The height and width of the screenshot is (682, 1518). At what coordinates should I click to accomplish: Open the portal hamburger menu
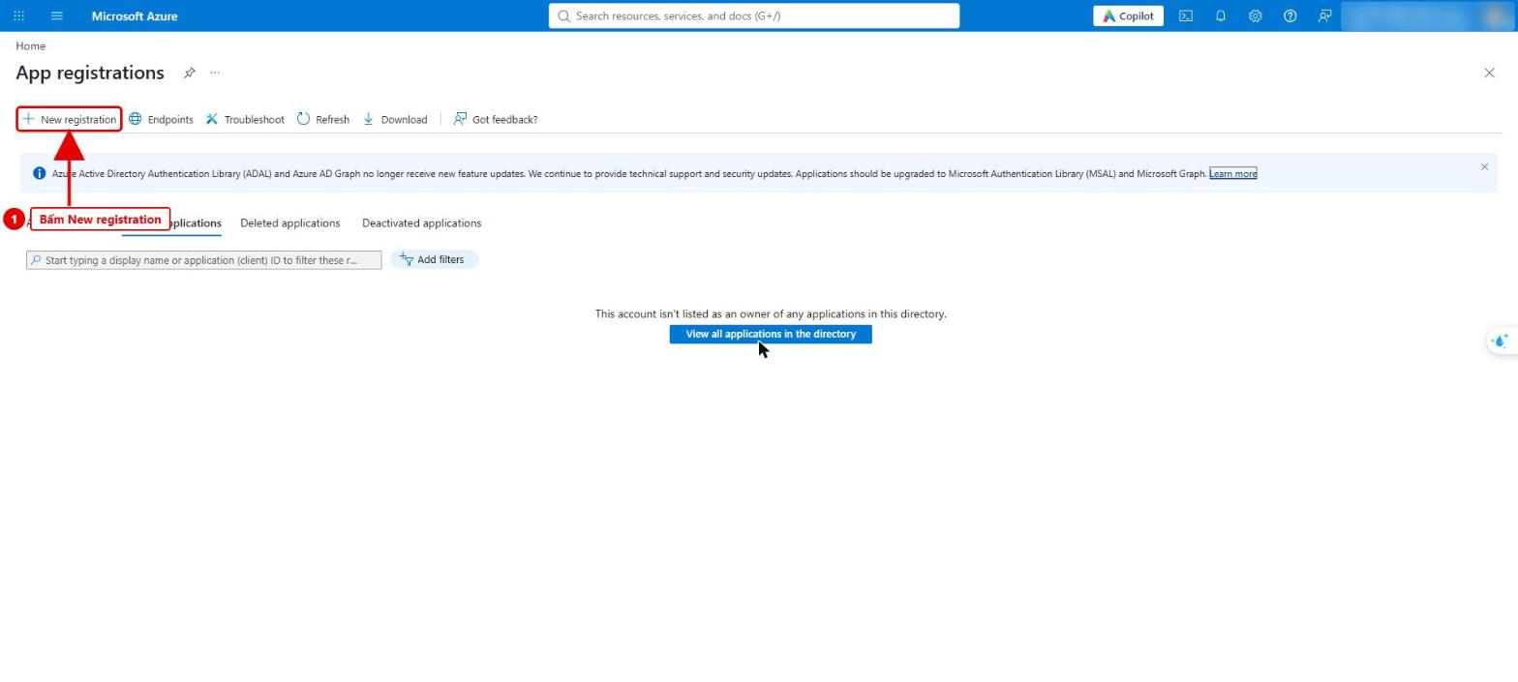[x=56, y=15]
